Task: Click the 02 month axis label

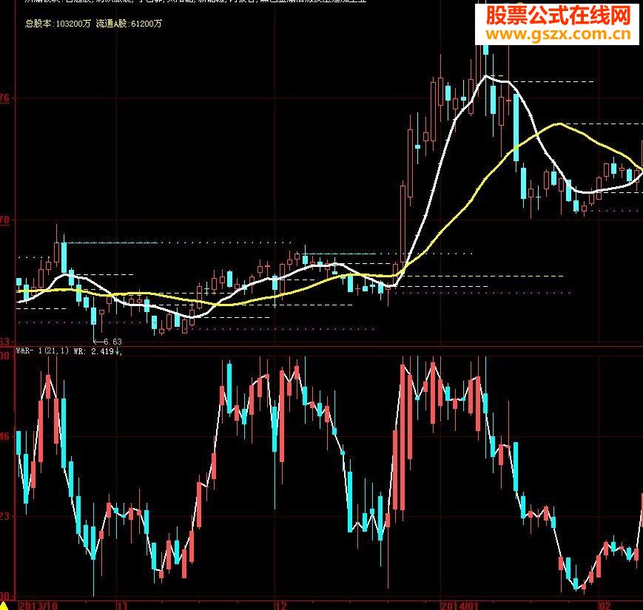Action: 605,606
